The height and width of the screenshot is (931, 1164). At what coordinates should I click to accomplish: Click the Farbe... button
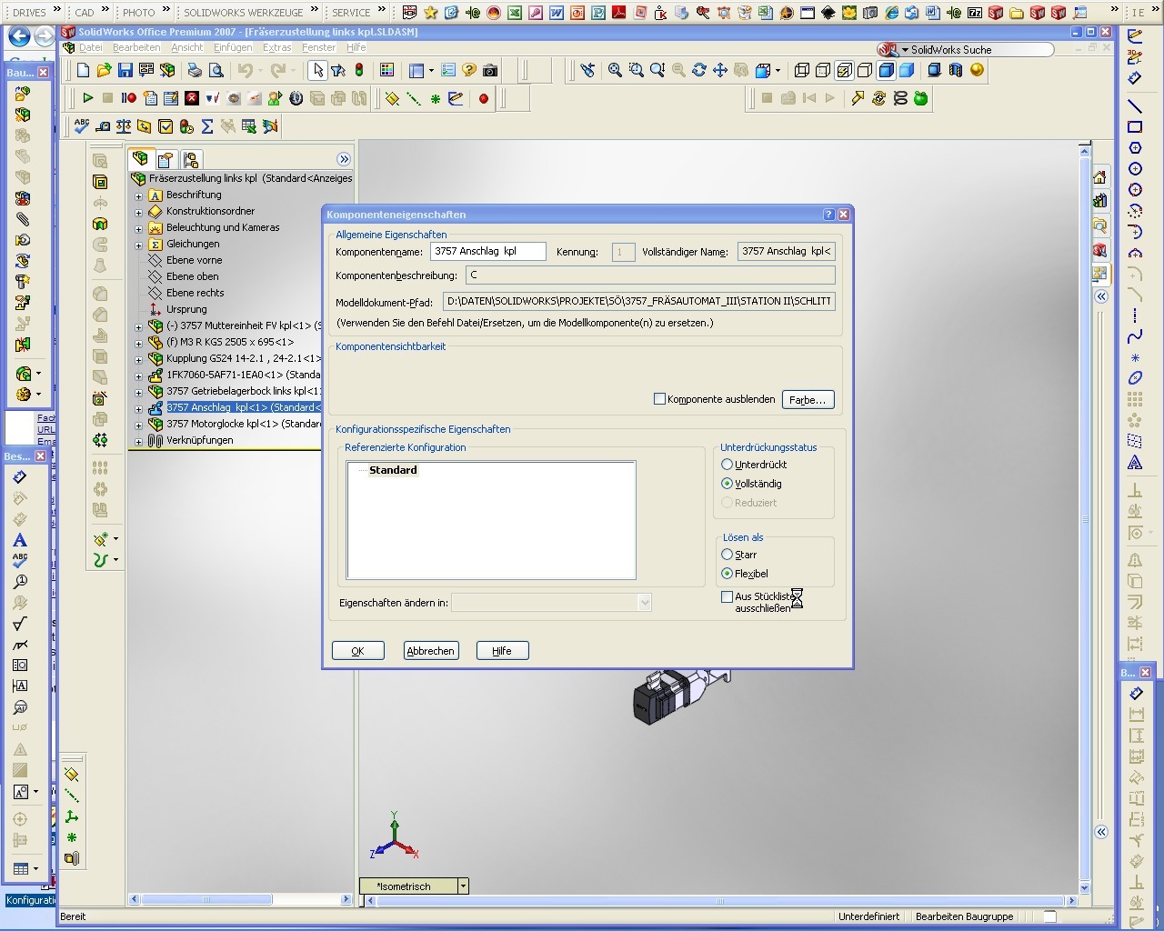808,400
